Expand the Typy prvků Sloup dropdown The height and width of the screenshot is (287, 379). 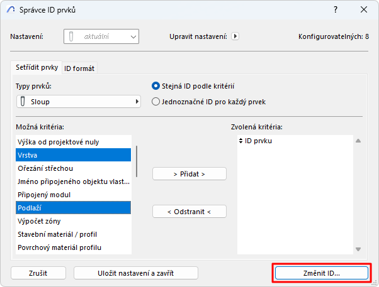tap(79, 101)
